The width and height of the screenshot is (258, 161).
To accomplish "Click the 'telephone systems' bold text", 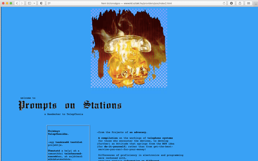I will coord(160,138).
